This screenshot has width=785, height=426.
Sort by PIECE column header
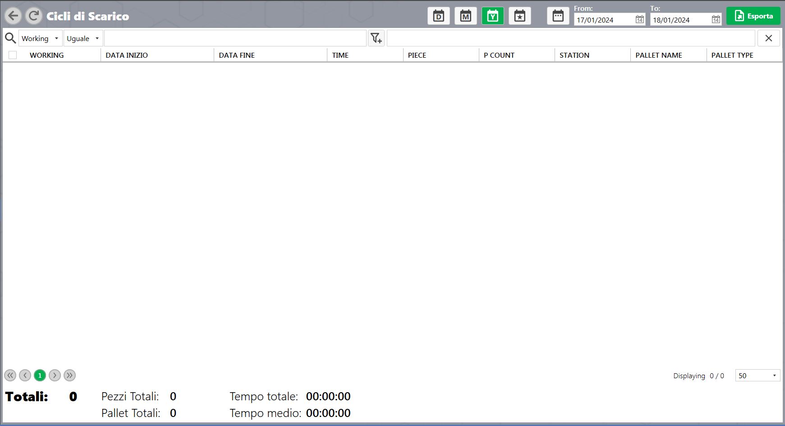[x=417, y=55]
